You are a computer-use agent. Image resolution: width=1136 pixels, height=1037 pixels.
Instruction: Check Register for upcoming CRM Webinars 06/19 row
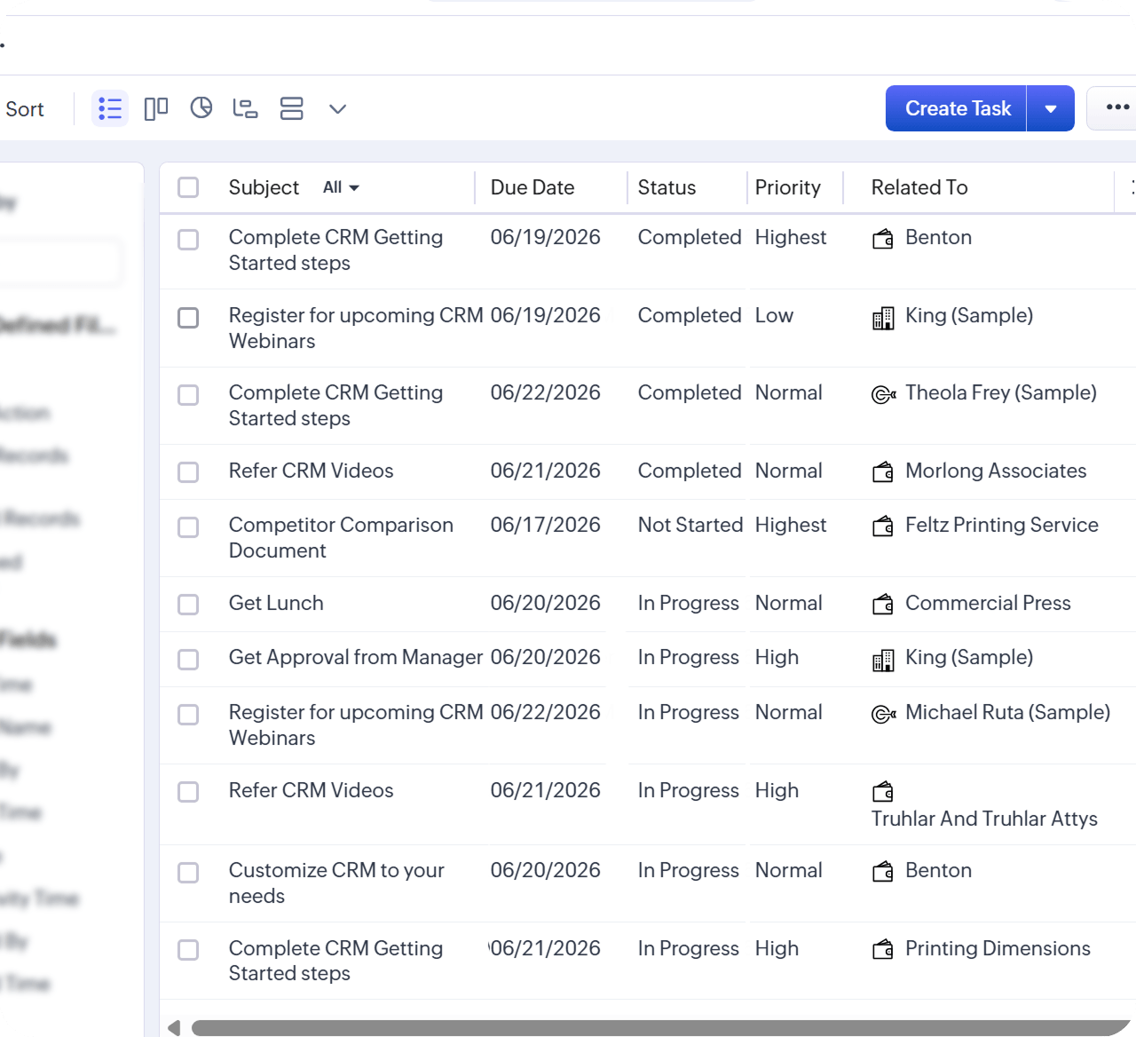click(x=188, y=318)
